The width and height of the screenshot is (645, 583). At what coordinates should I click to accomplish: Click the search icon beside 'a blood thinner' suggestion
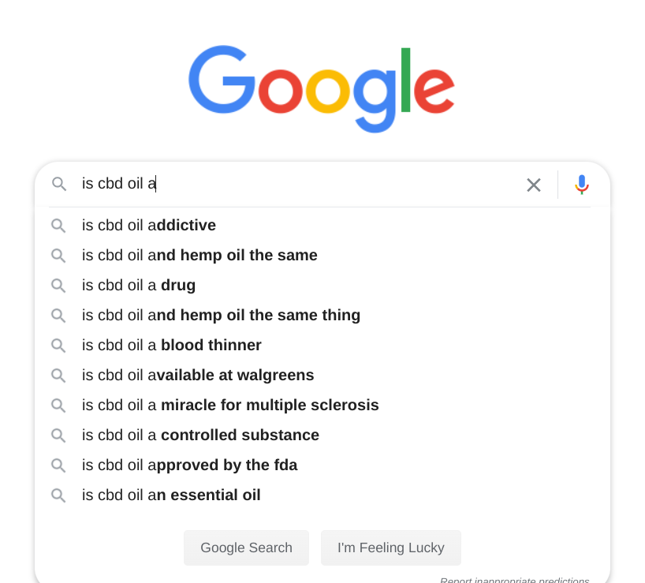(x=58, y=346)
